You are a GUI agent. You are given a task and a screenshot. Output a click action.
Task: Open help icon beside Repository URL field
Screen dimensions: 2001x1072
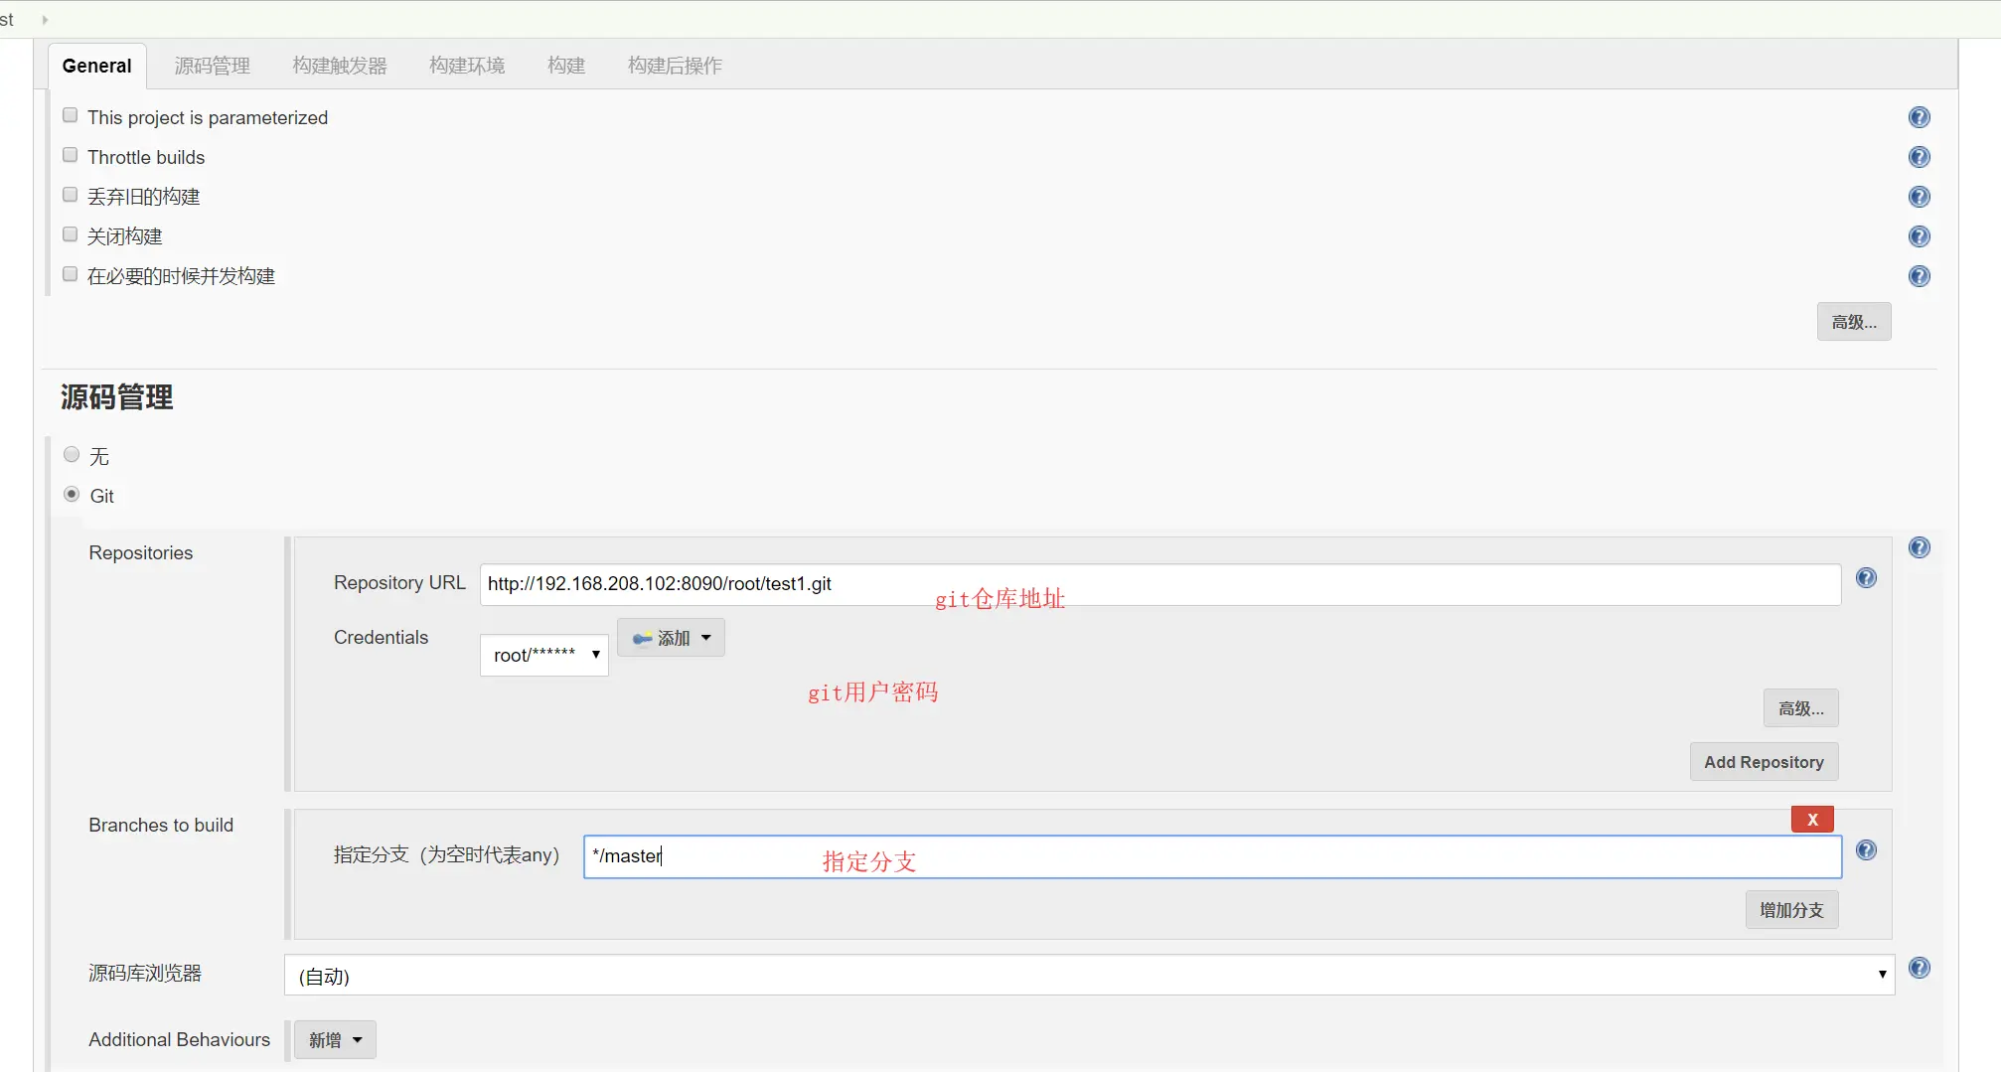(x=1867, y=578)
